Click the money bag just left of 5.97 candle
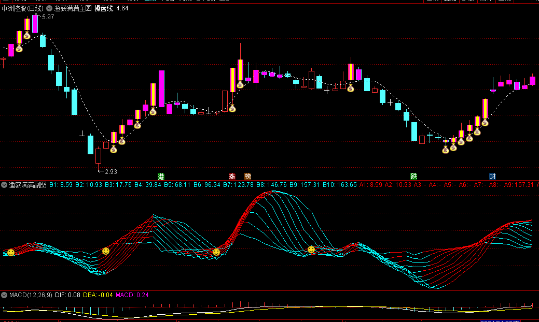 point(27,35)
